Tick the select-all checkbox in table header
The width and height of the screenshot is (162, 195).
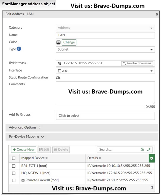tap(14, 158)
